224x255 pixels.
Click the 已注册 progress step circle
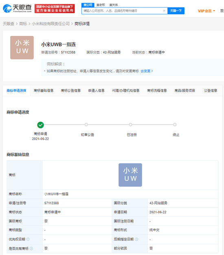[130, 125]
